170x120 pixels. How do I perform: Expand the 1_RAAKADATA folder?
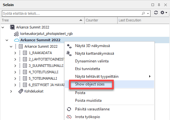[x=15, y=53]
